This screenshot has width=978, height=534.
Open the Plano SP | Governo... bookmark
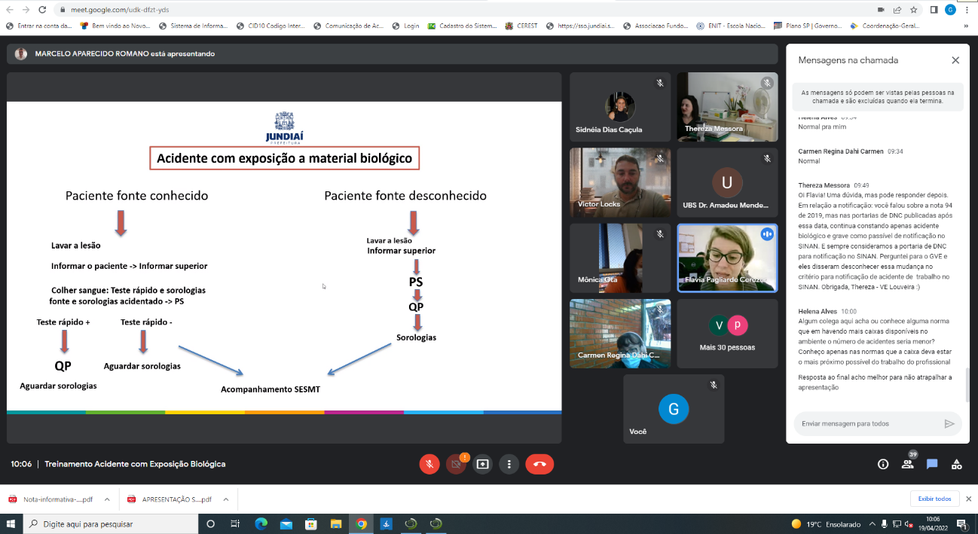pos(809,26)
